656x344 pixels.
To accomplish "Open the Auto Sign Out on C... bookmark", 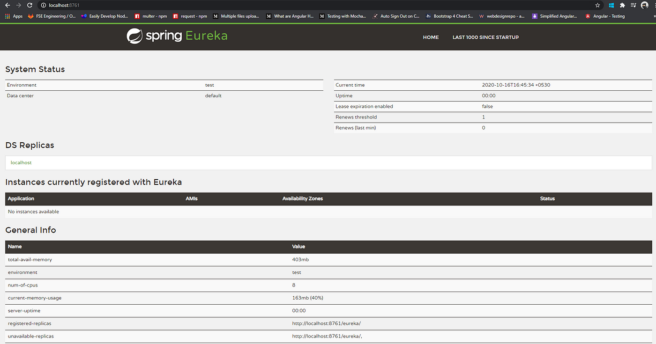I will click(x=396, y=16).
